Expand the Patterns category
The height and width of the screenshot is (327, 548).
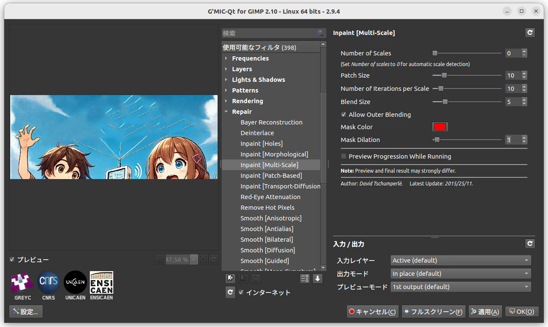pyautogui.click(x=226, y=90)
